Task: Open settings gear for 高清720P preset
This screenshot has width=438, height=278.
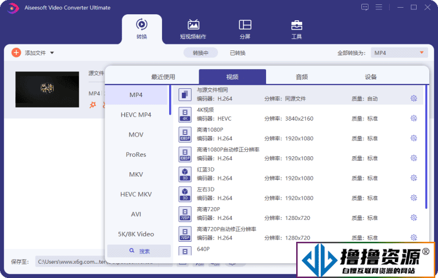Action: tap(414, 217)
